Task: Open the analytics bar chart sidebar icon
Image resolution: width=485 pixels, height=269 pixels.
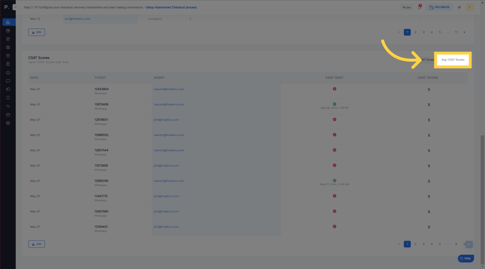Action: 8,22
